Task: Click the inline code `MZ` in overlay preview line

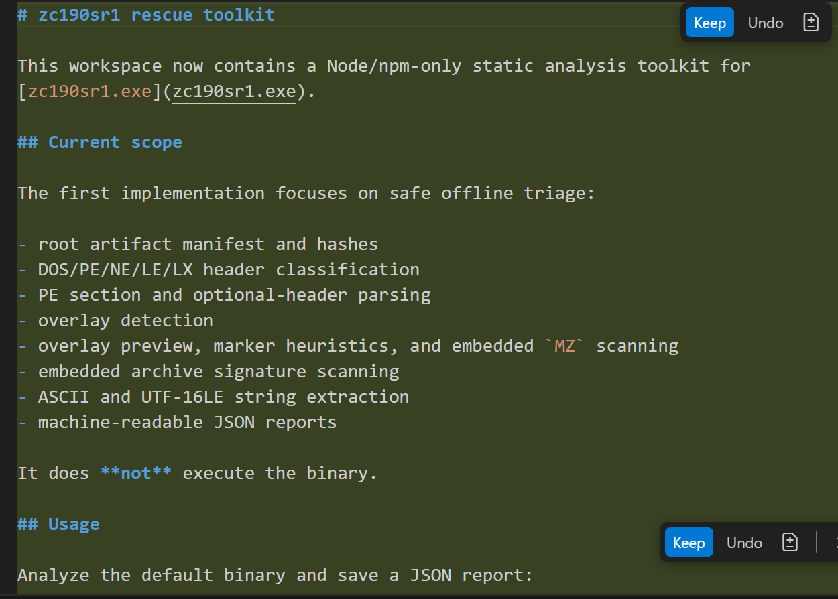Action: coord(564,346)
